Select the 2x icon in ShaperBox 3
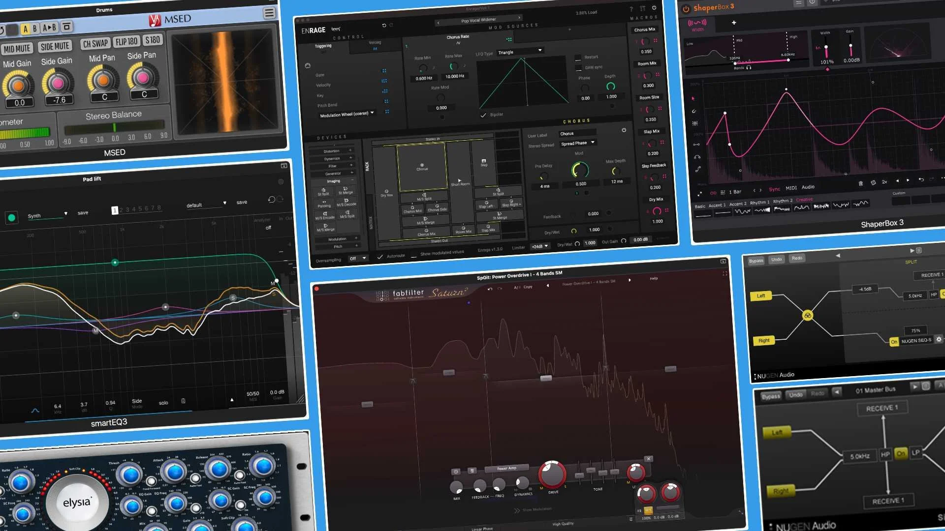 tap(884, 182)
